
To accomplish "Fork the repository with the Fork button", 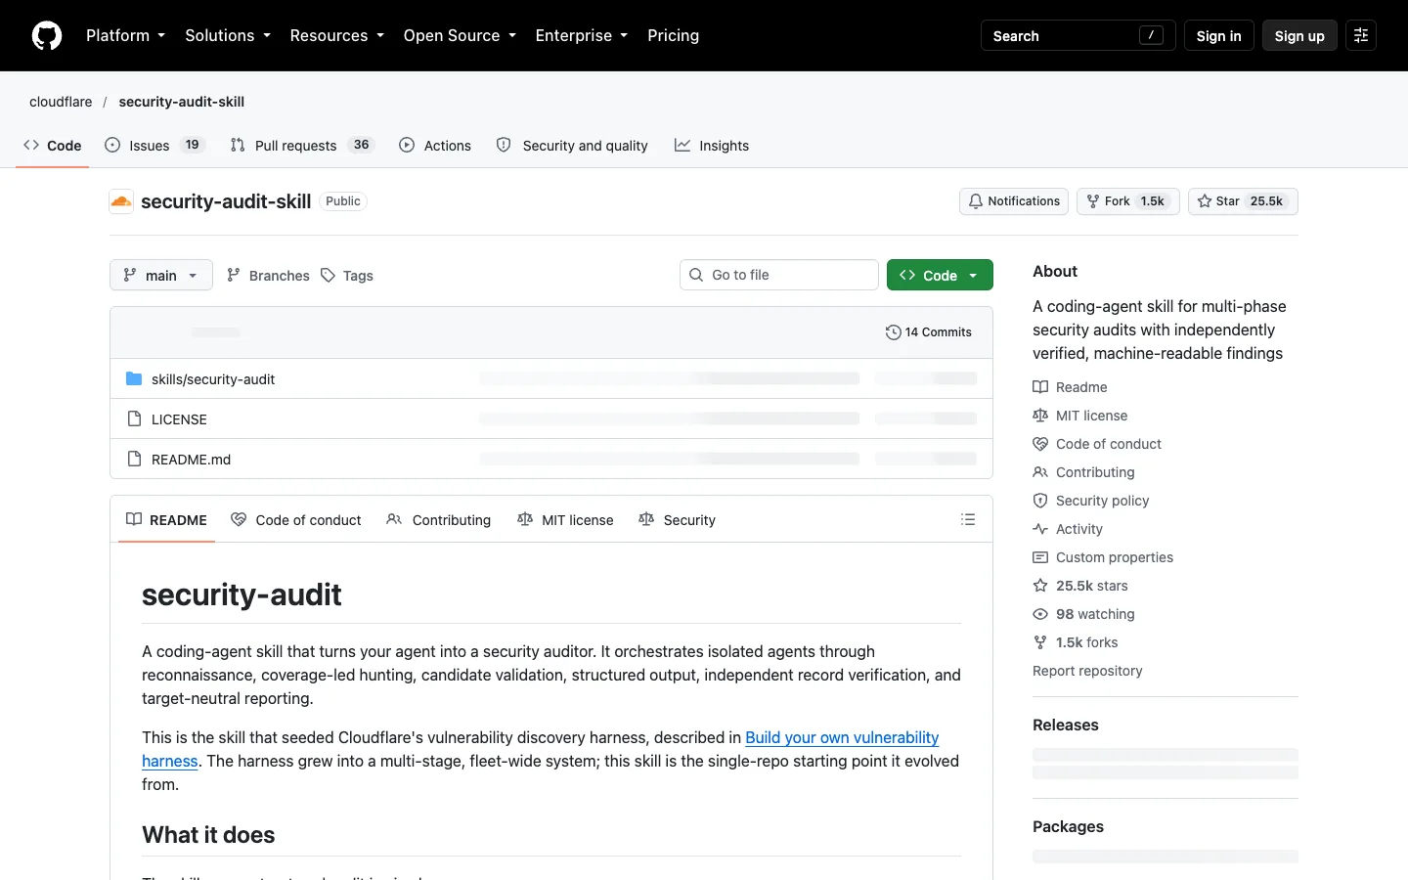I will click(x=1128, y=201).
